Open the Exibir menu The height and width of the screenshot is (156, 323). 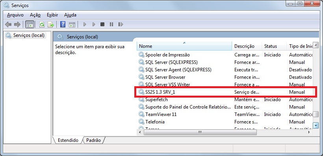(52, 15)
